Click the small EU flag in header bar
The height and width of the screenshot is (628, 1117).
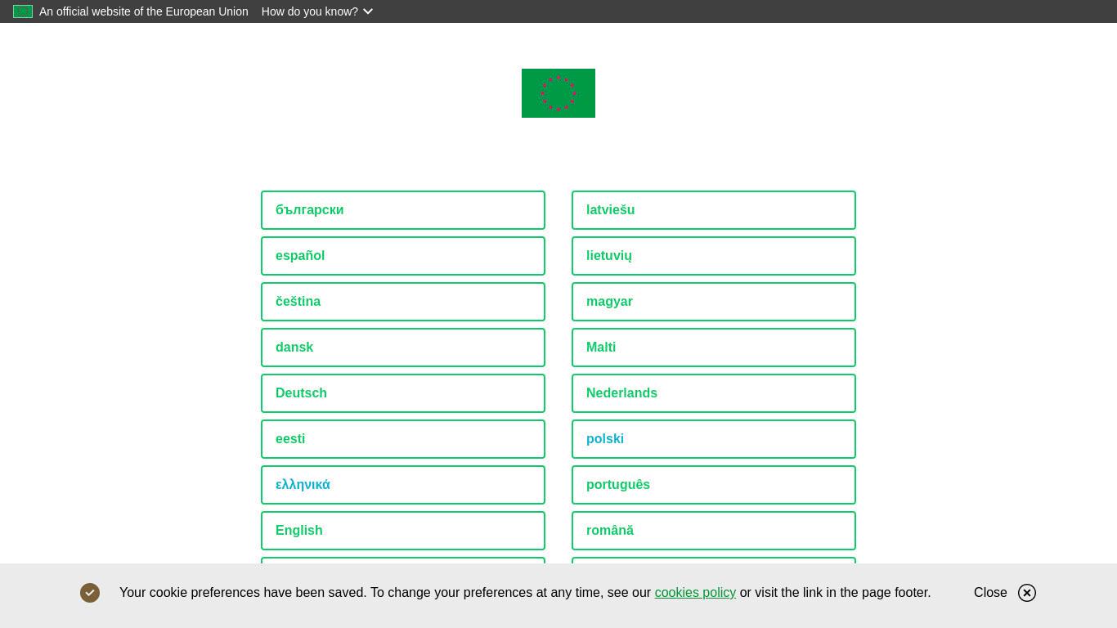click(23, 11)
